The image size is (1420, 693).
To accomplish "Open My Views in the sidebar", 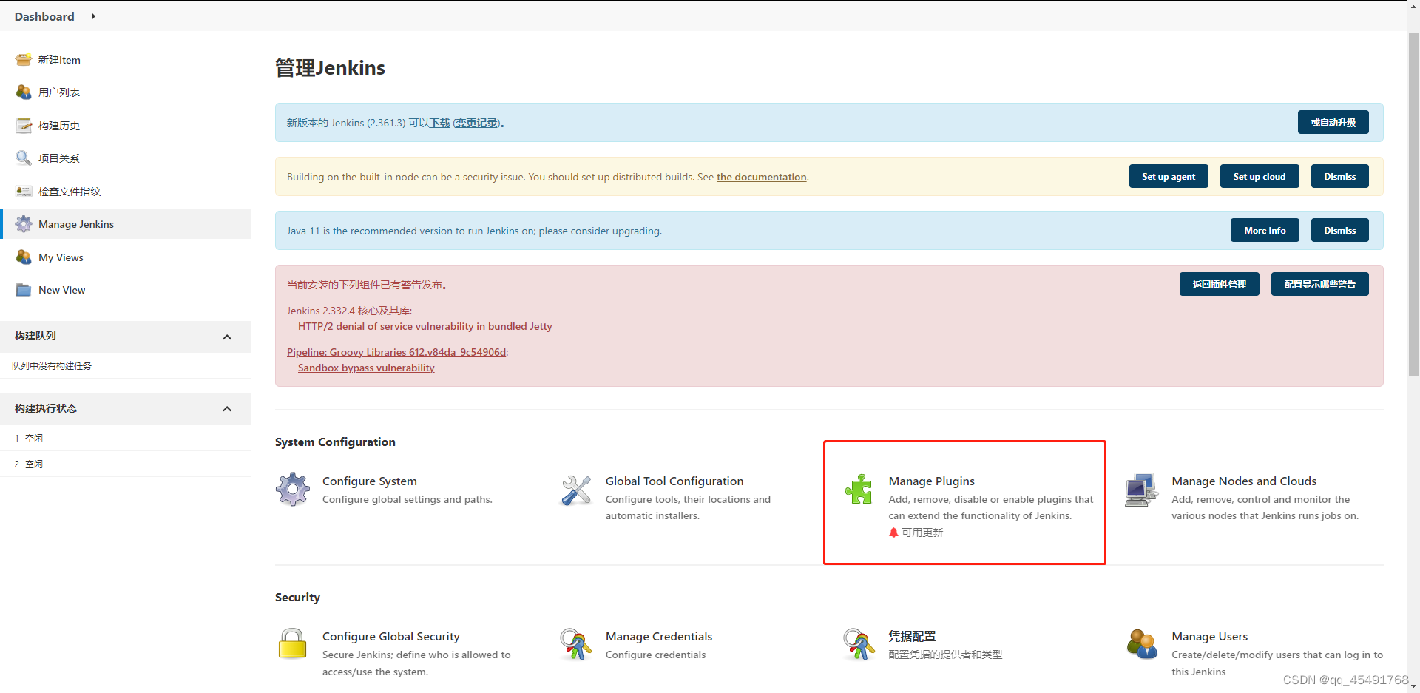I will pyautogui.click(x=61, y=257).
